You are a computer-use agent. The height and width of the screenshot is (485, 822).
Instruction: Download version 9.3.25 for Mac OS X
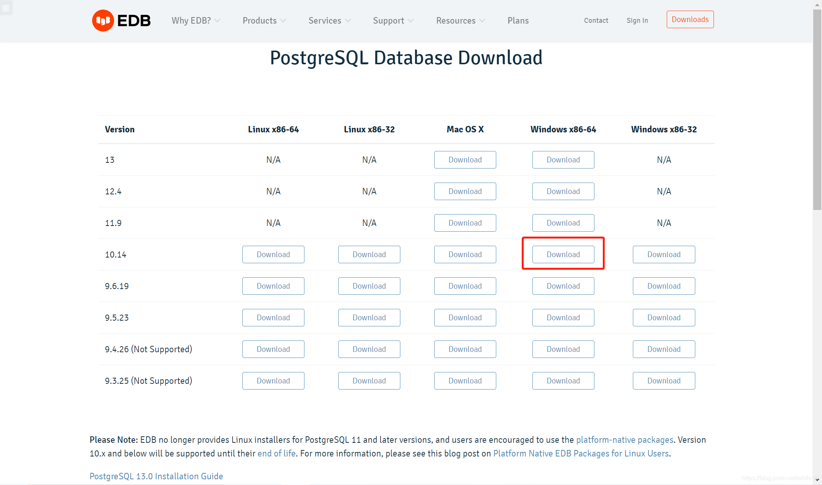click(x=465, y=381)
